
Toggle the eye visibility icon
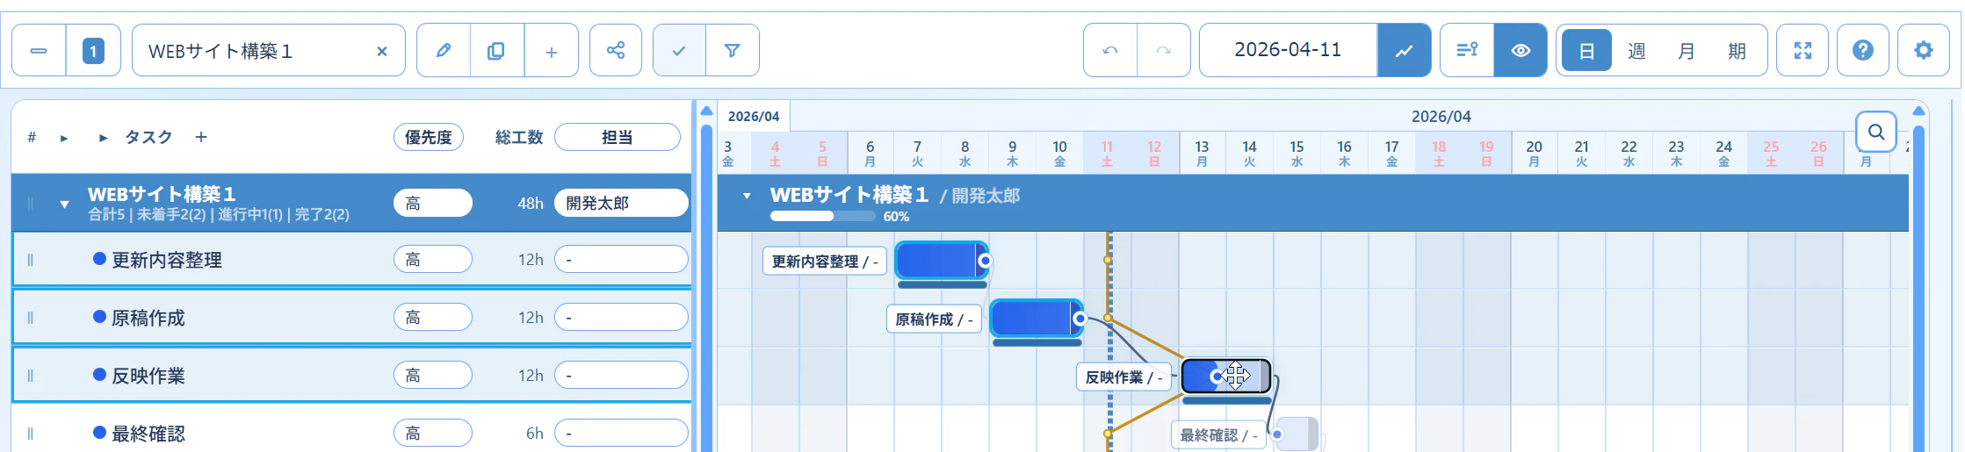point(1521,51)
